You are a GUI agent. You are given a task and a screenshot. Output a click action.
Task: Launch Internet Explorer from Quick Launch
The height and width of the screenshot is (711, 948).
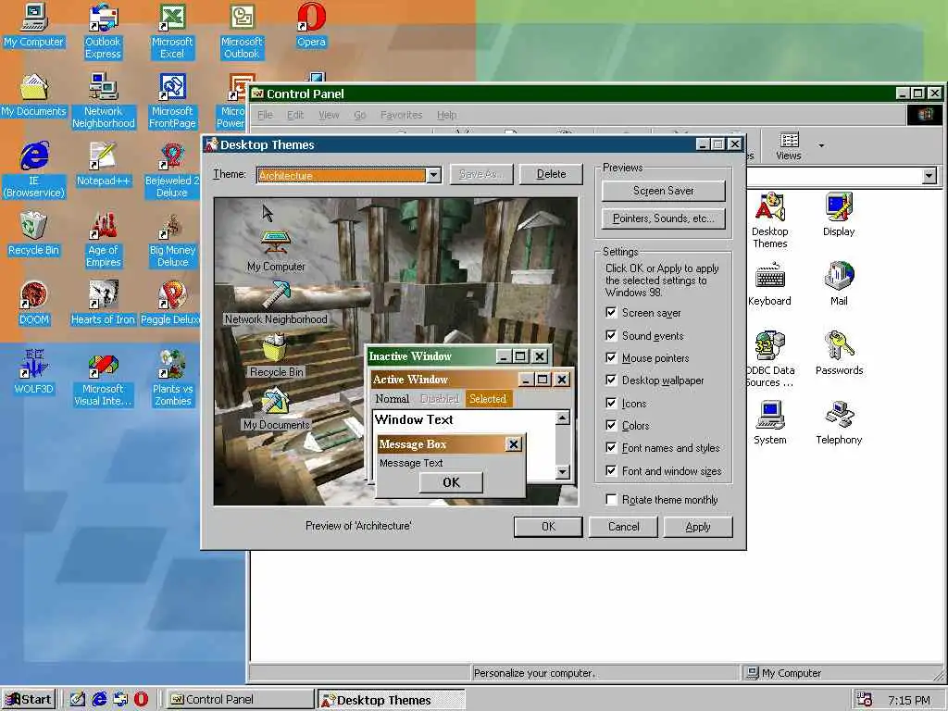point(99,700)
